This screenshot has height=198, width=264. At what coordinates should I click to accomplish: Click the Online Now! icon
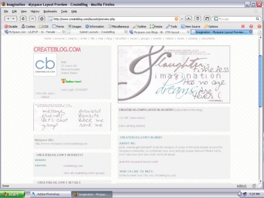tap(71, 81)
